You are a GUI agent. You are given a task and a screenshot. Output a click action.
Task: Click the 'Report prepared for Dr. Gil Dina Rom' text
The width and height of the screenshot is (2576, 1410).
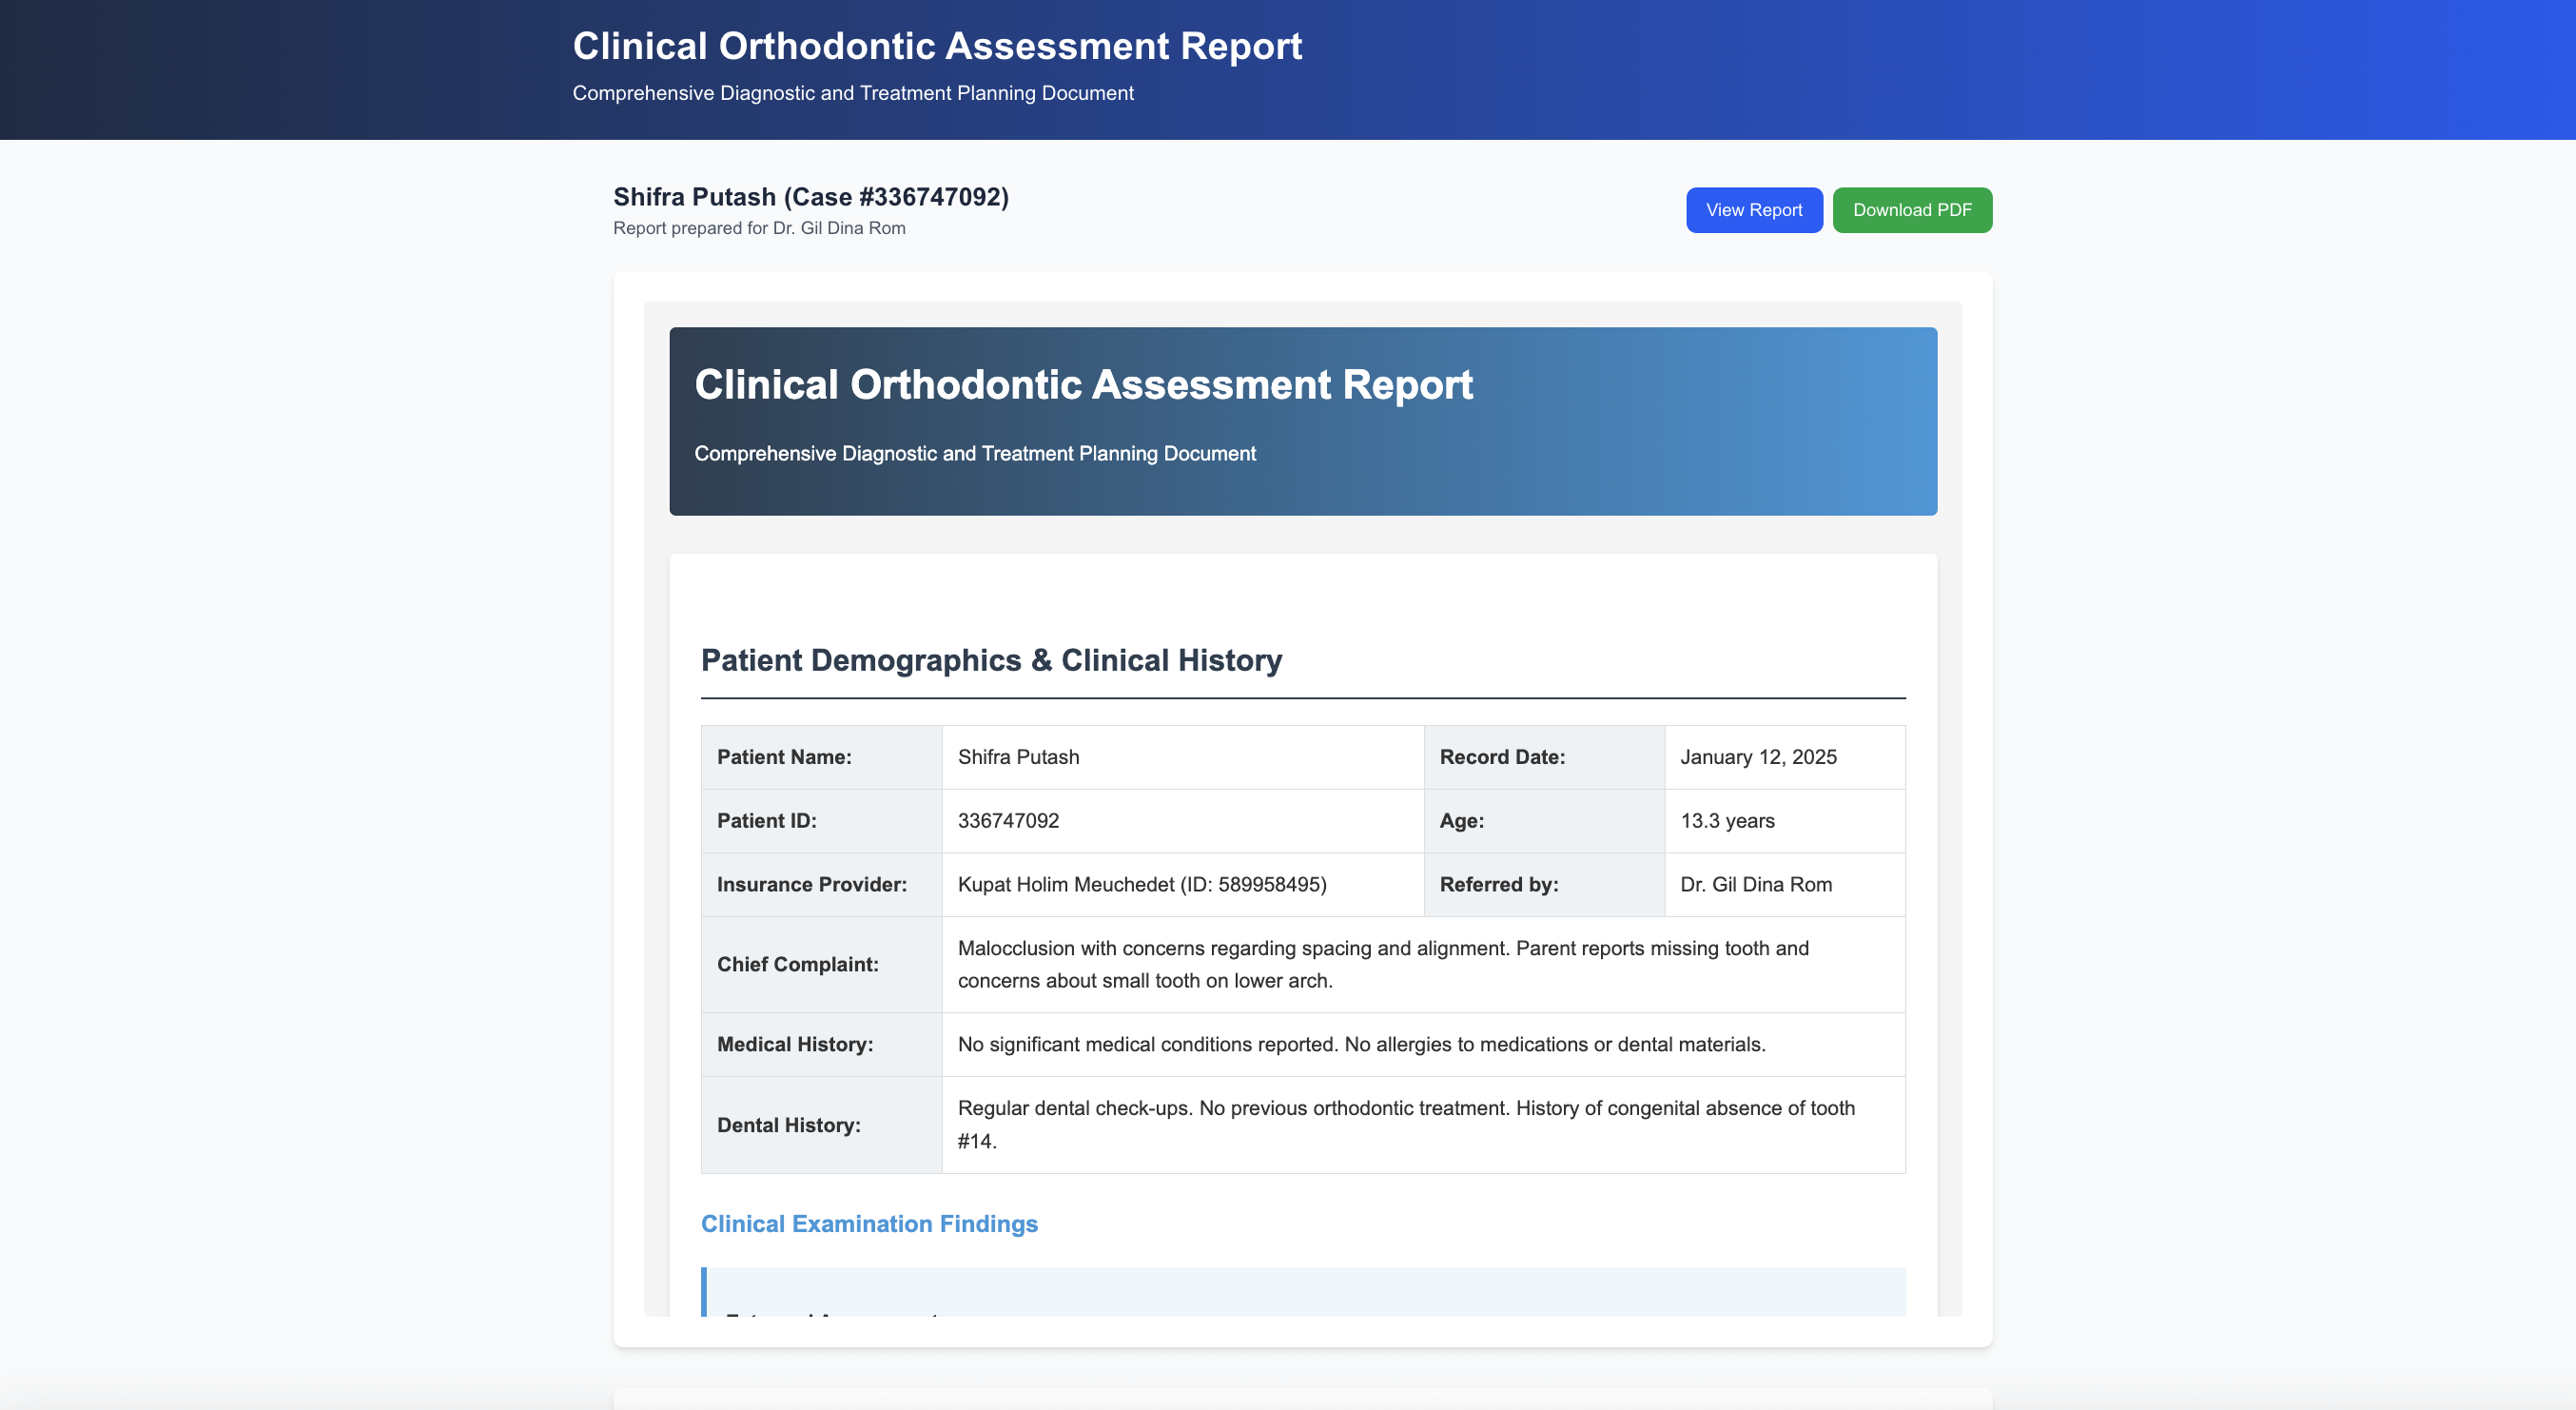click(758, 228)
